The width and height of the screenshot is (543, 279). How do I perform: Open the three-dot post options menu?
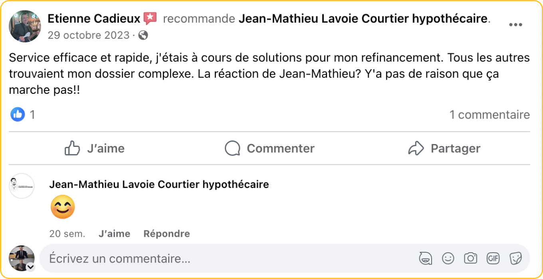[x=515, y=25]
